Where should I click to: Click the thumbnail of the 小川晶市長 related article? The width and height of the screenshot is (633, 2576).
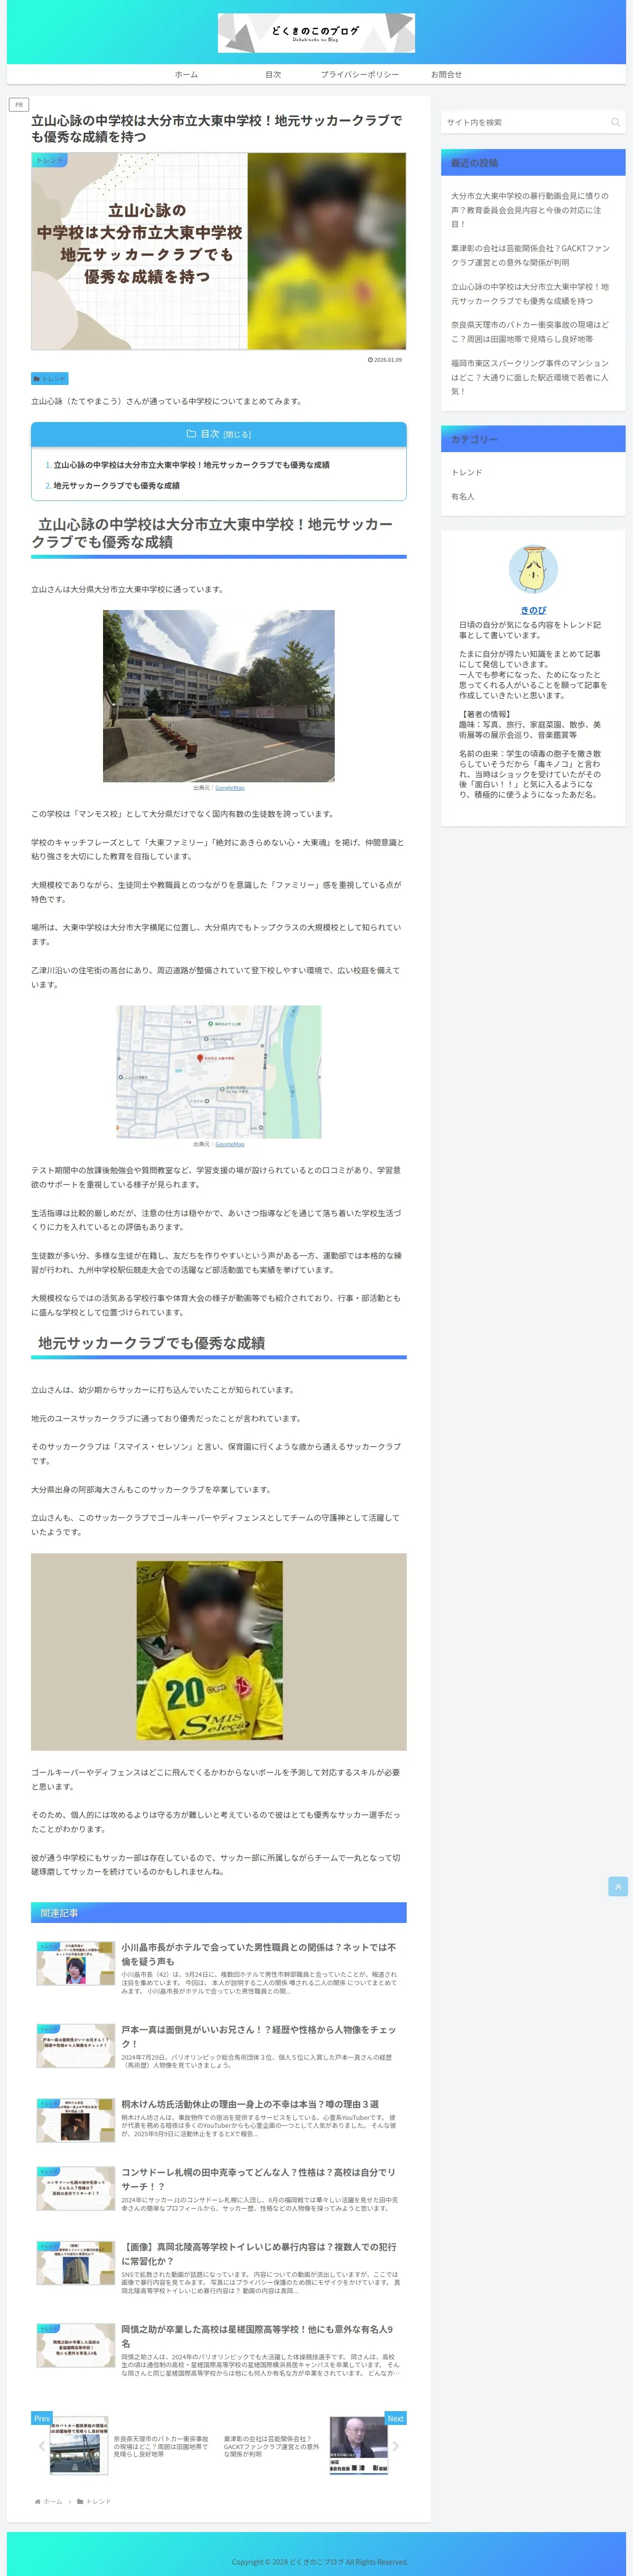pos(76,1963)
